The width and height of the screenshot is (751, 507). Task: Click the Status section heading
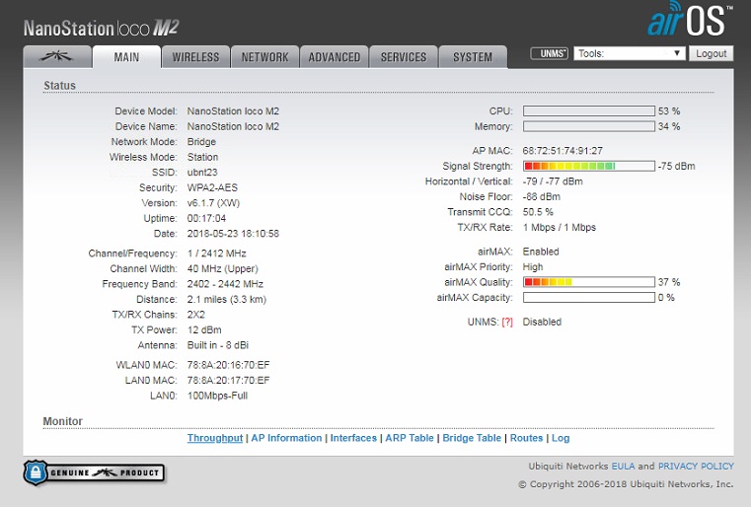point(59,85)
